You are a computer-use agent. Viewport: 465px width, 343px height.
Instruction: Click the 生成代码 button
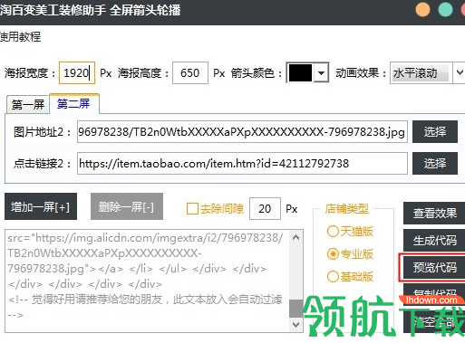click(x=434, y=240)
